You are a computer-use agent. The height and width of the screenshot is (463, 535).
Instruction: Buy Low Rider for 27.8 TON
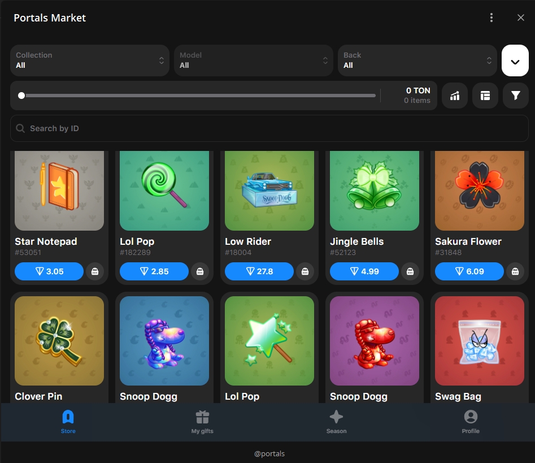pyautogui.click(x=259, y=271)
